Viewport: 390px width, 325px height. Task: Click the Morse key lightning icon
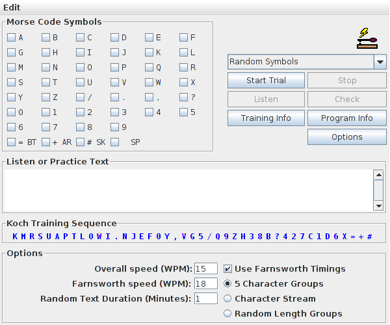pos(367,38)
